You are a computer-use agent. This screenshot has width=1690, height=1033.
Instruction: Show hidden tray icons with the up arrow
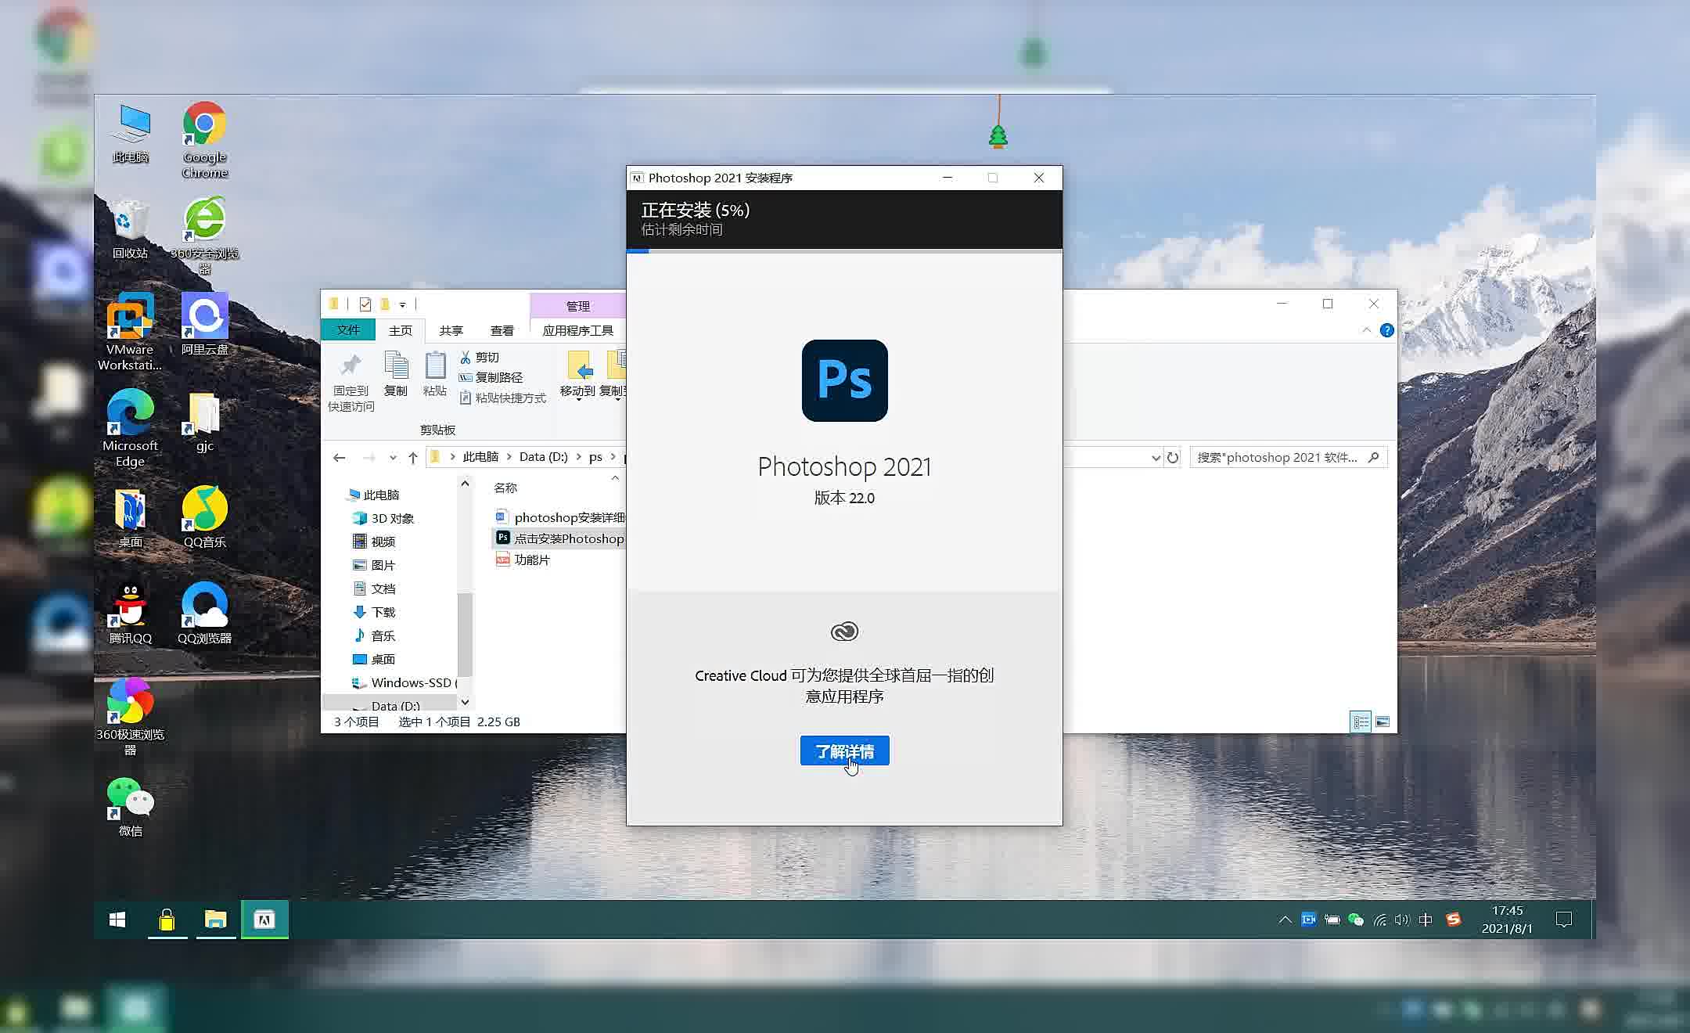click(1285, 920)
